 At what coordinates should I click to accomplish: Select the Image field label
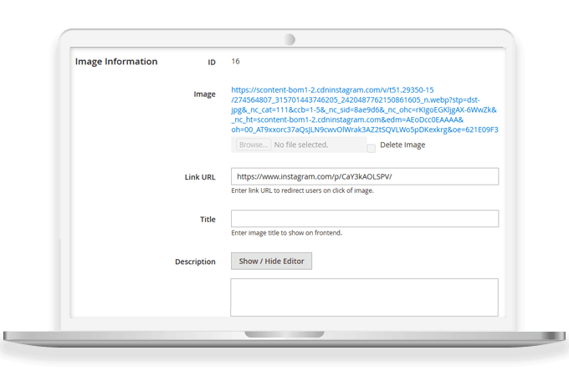tap(204, 94)
